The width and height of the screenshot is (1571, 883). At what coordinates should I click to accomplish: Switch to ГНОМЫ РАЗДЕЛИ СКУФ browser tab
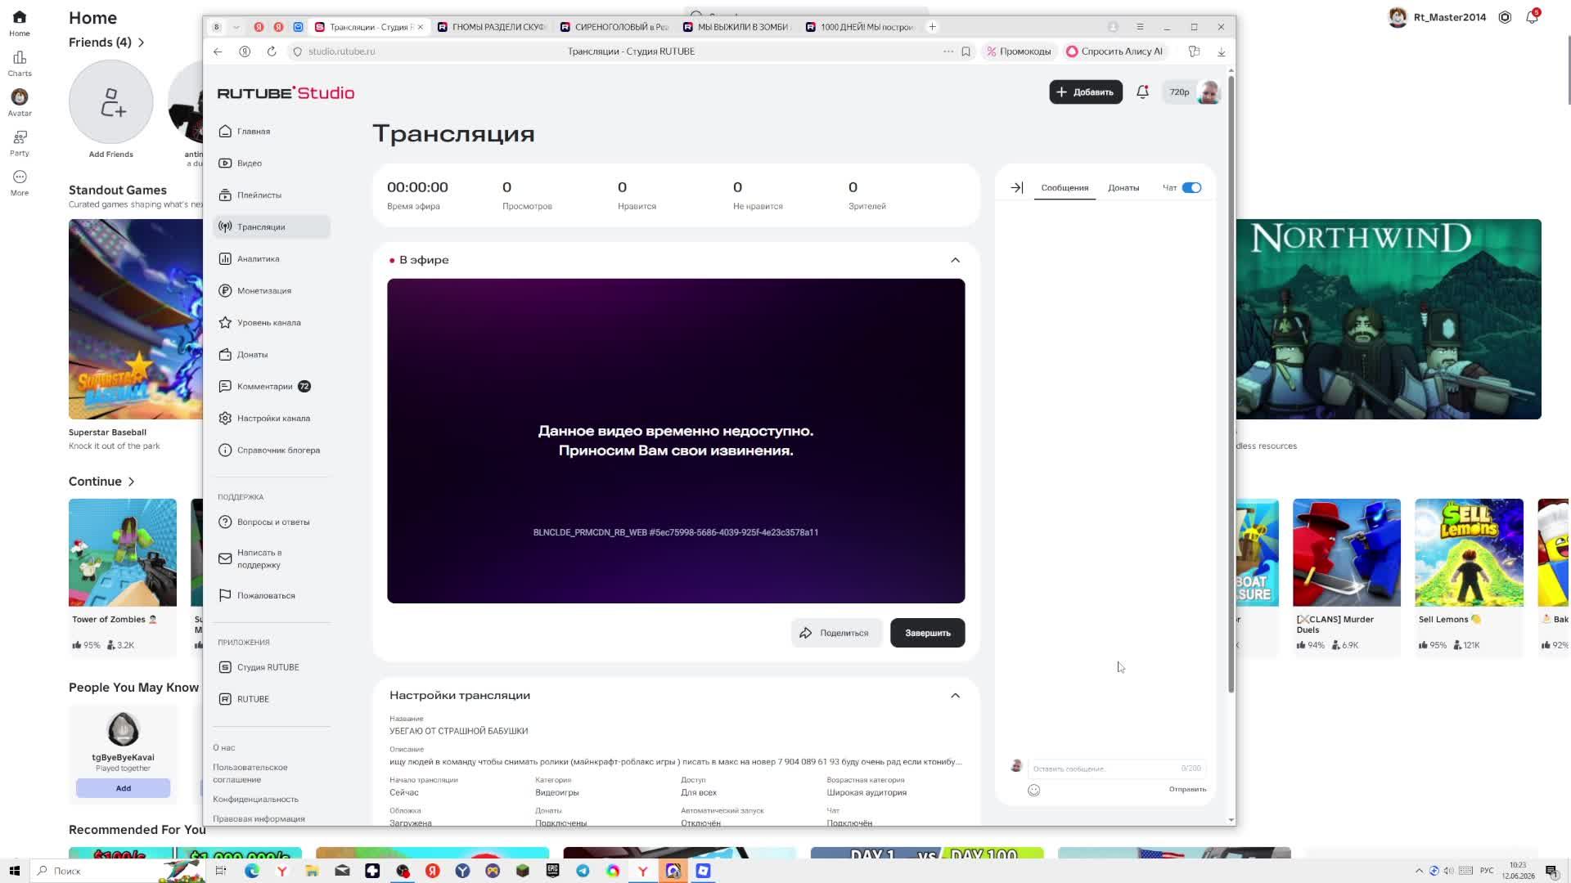[492, 27]
